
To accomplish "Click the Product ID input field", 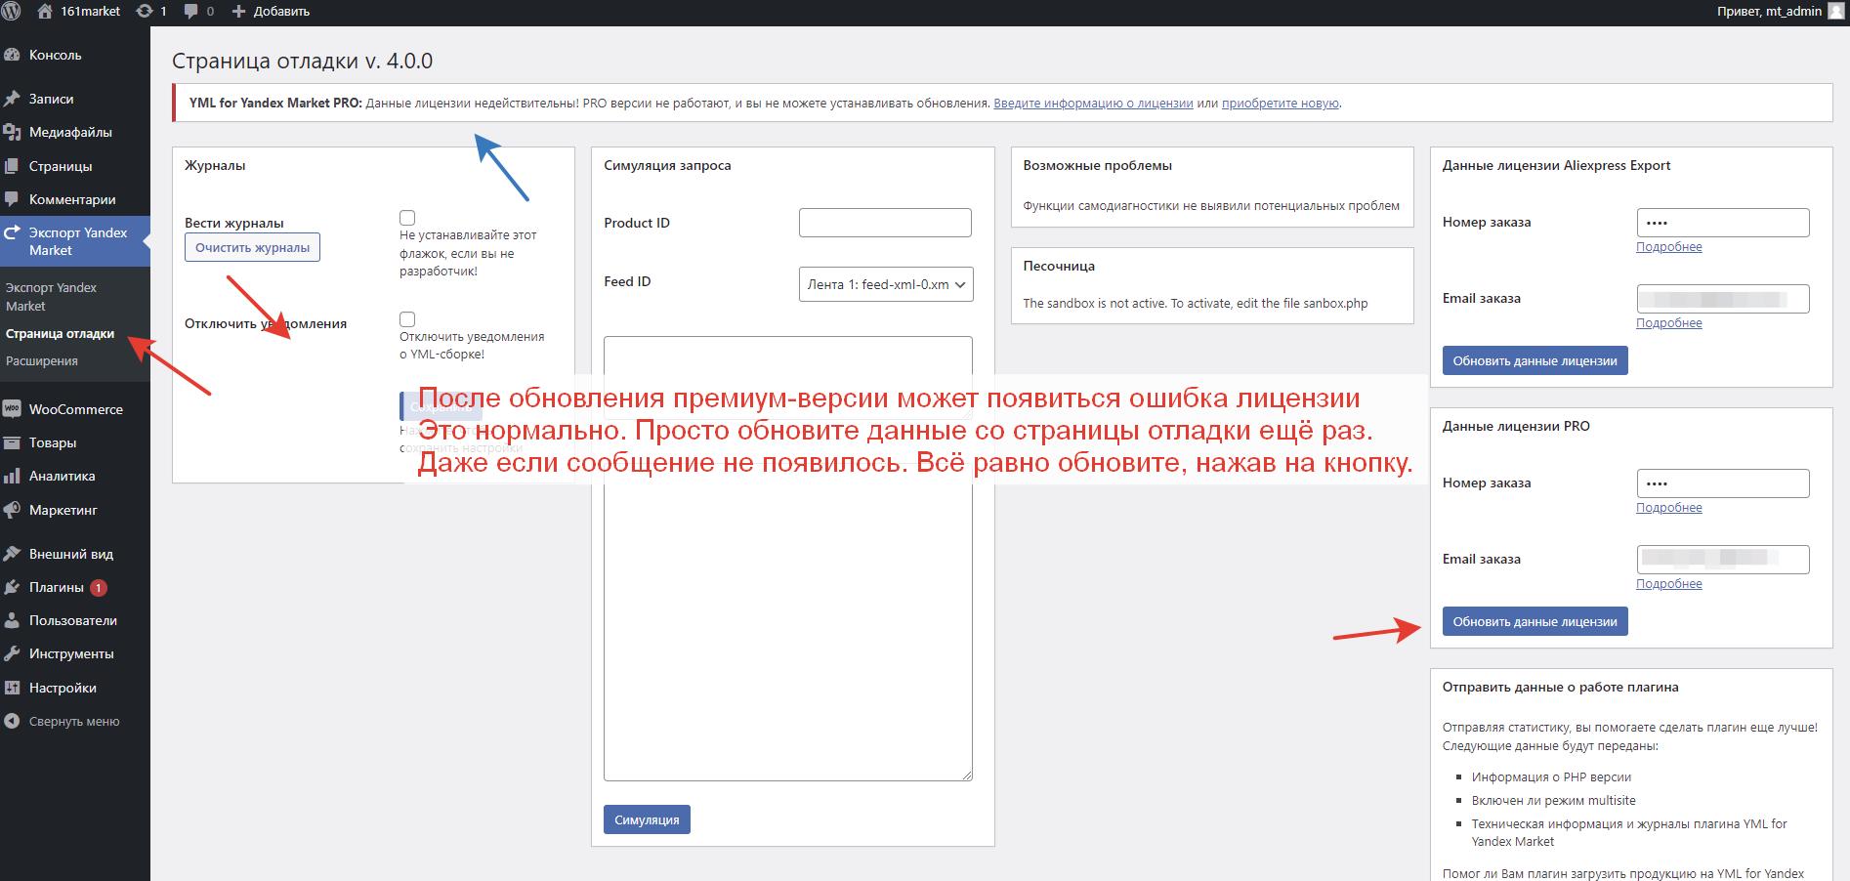I will (x=885, y=223).
